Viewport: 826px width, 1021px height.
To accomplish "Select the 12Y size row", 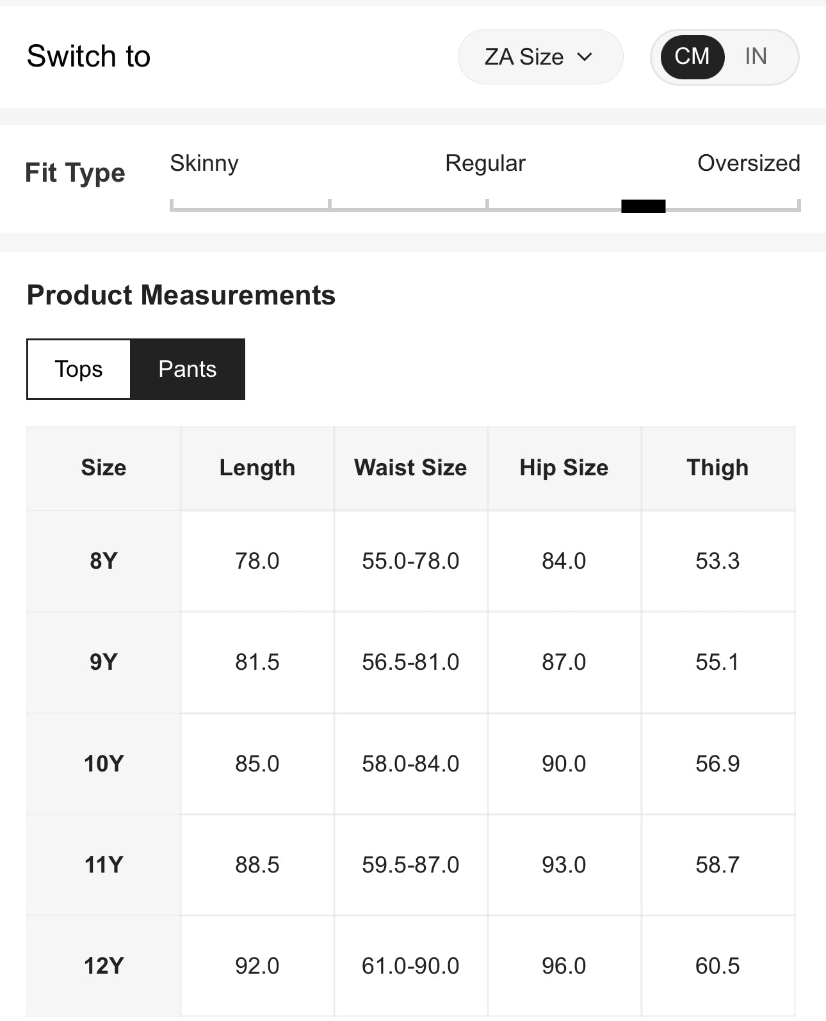I will (104, 966).
